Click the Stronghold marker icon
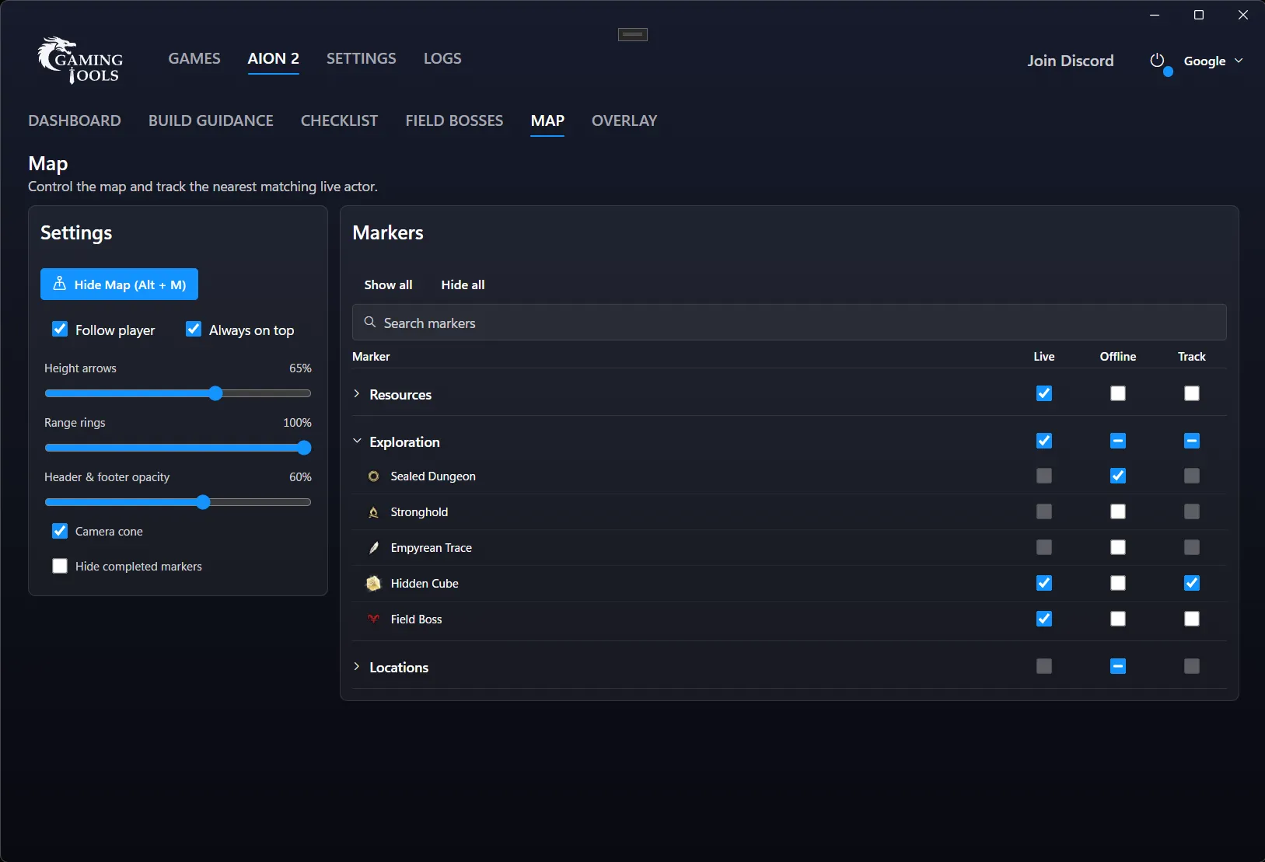Screen dimensions: 1265x862 [x=374, y=512]
